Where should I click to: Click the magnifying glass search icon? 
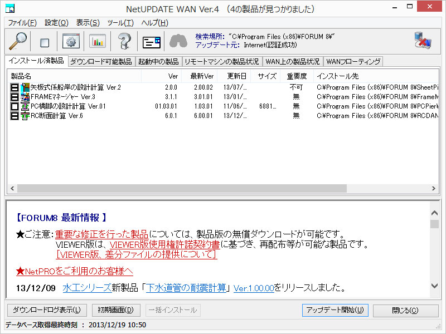18,41
